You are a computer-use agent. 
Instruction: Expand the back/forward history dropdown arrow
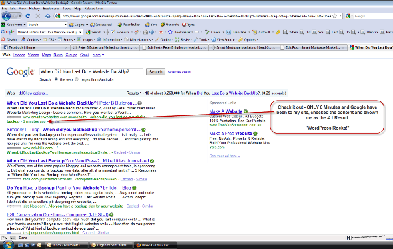coord(20,16)
